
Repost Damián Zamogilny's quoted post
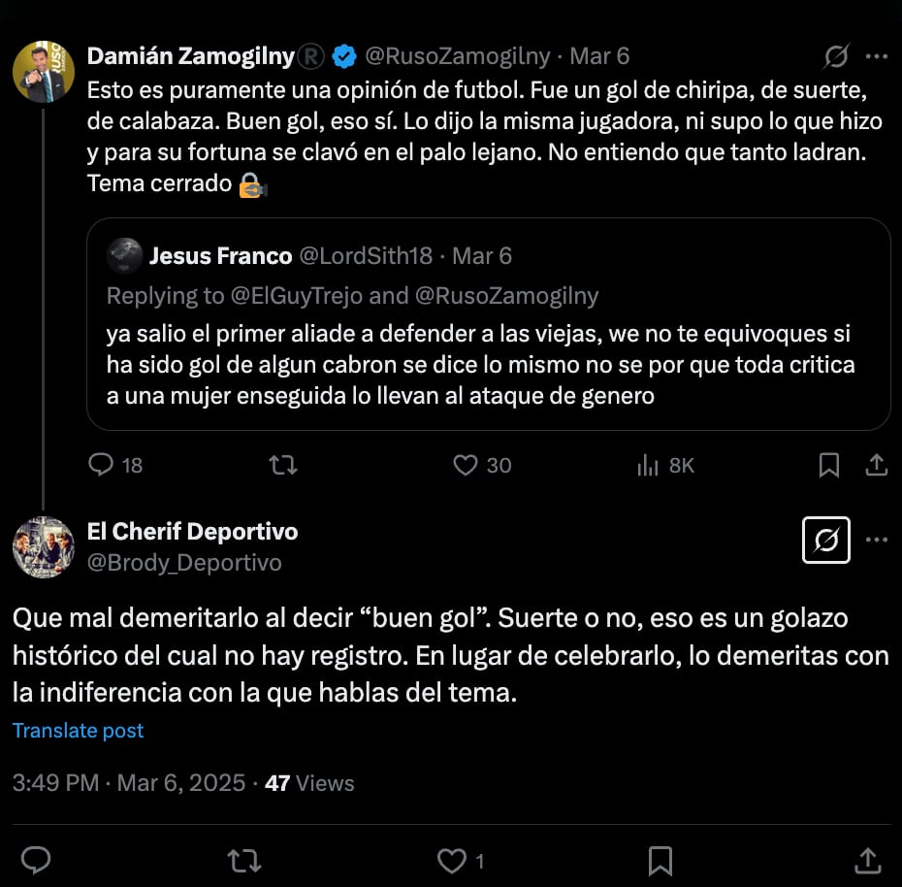point(283,466)
